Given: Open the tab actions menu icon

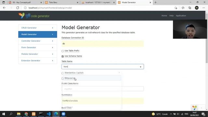Looking at the screenshot, I should coord(4,2).
